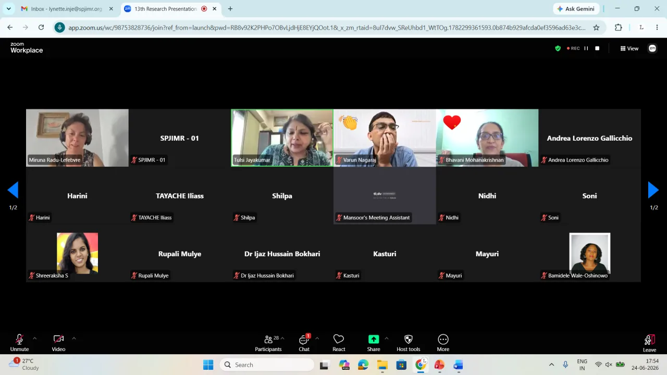Open Host tools shield icon
This screenshot has height=375, width=667.
click(x=409, y=343)
